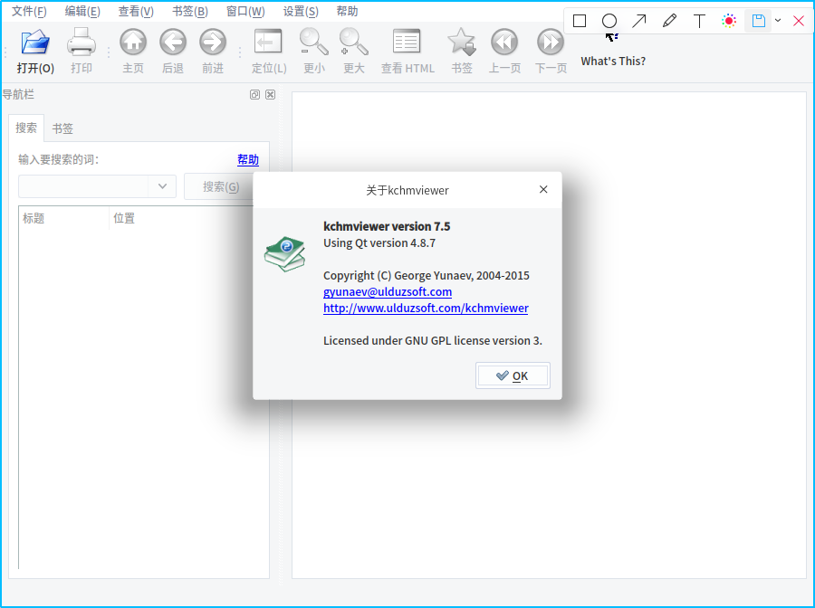815x608 pixels.
Task: Switch to the 搜索 tab
Action: coord(26,128)
